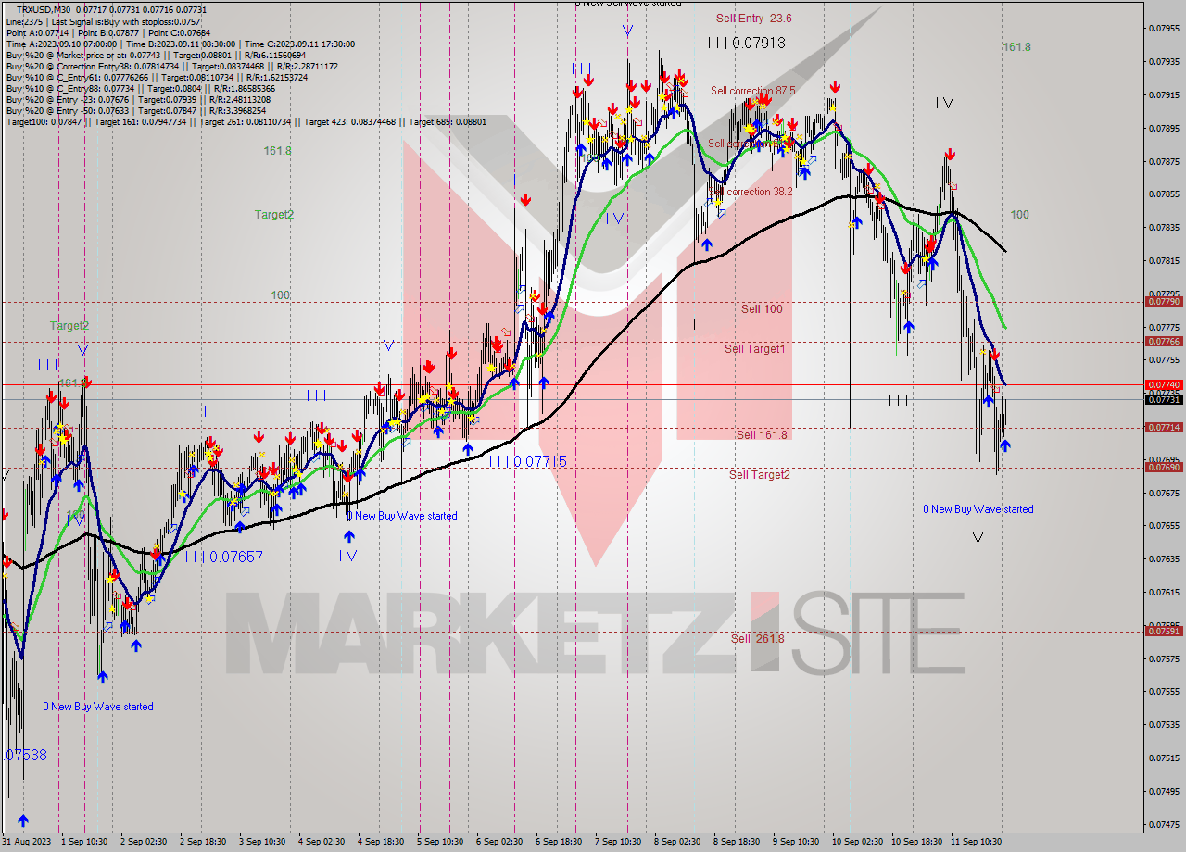Select the 'Sell Target2' label
The image size is (1186, 852).
click(760, 474)
